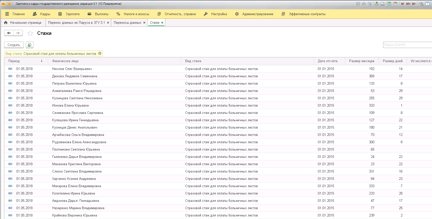The height and width of the screenshot is (219, 432).
Task: Add Стажи to favorites with the star
Action: (x=30, y=33)
